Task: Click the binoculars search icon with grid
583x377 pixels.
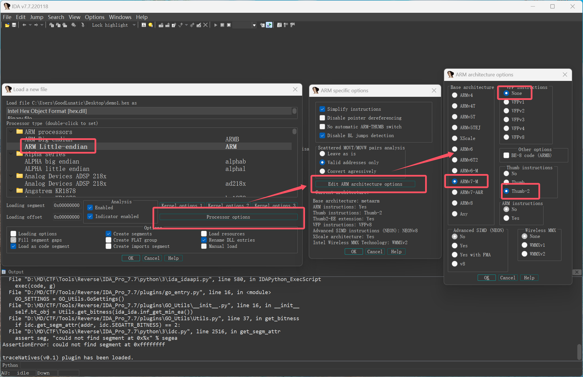Action: point(51,25)
